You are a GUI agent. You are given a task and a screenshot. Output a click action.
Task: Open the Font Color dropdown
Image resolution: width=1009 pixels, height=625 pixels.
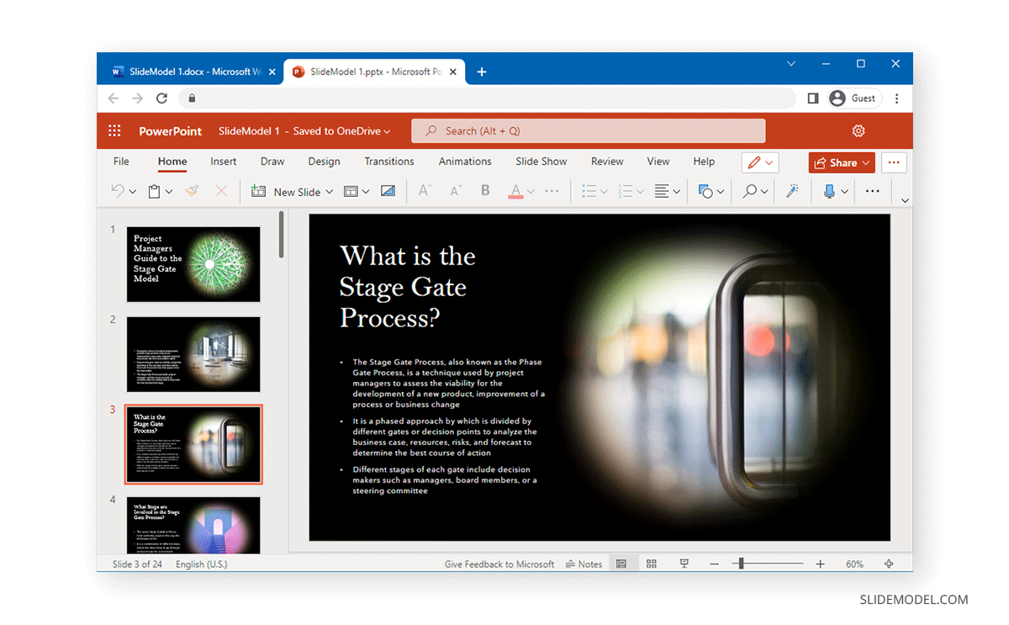click(530, 191)
